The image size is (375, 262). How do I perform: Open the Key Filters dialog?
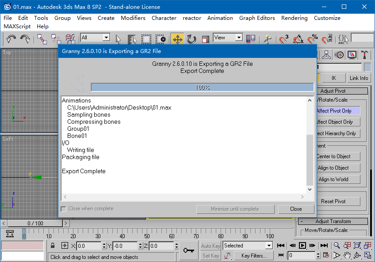[254, 256]
